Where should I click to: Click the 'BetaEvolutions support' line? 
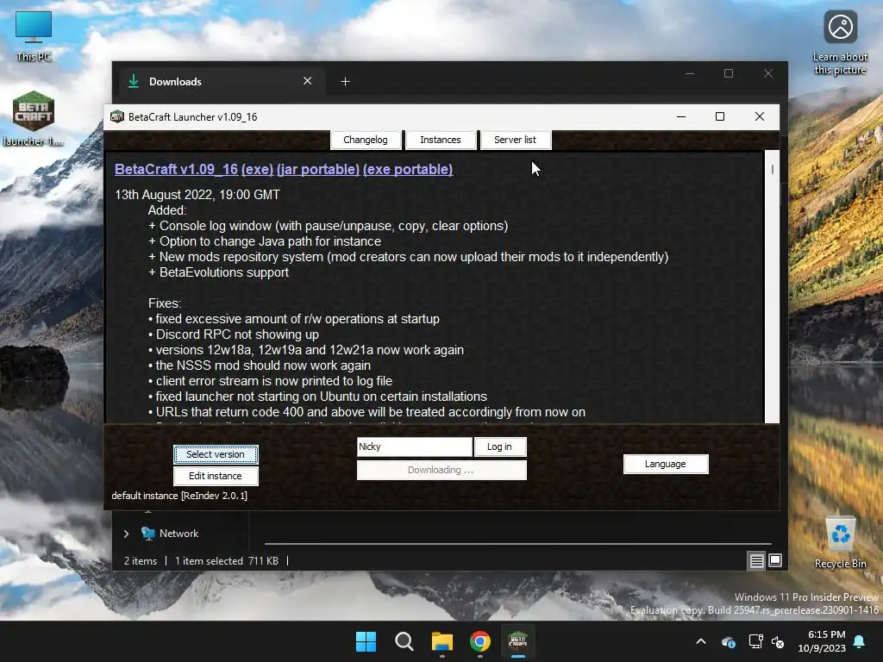point(218,272)
